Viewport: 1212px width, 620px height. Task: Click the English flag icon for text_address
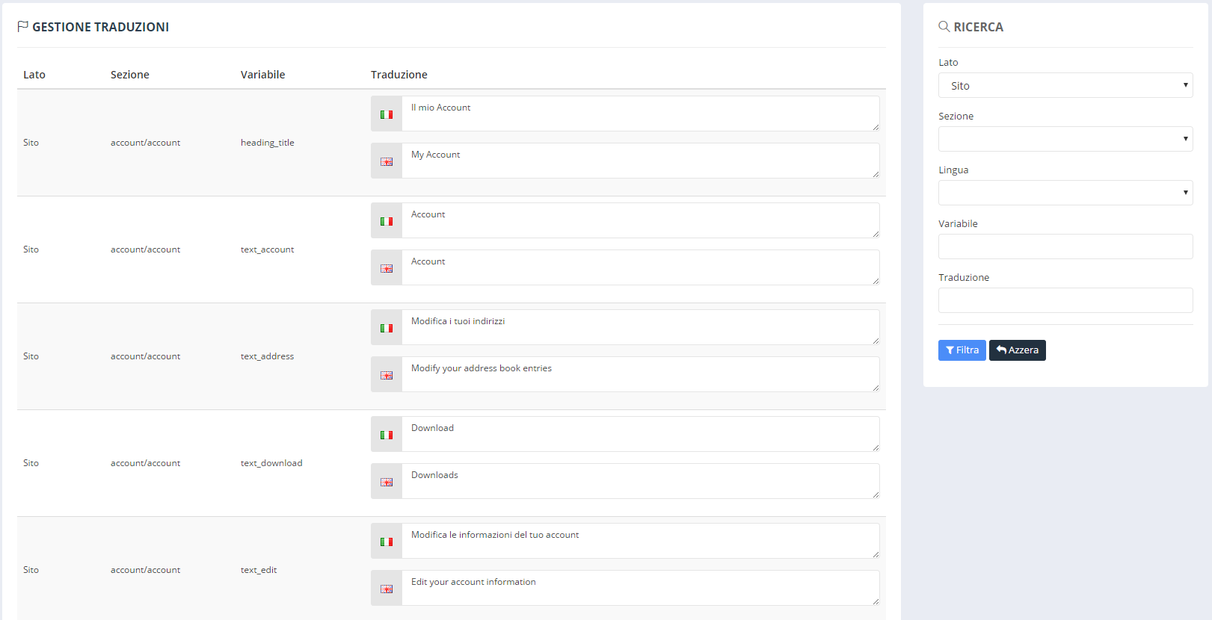pos(387,375)
